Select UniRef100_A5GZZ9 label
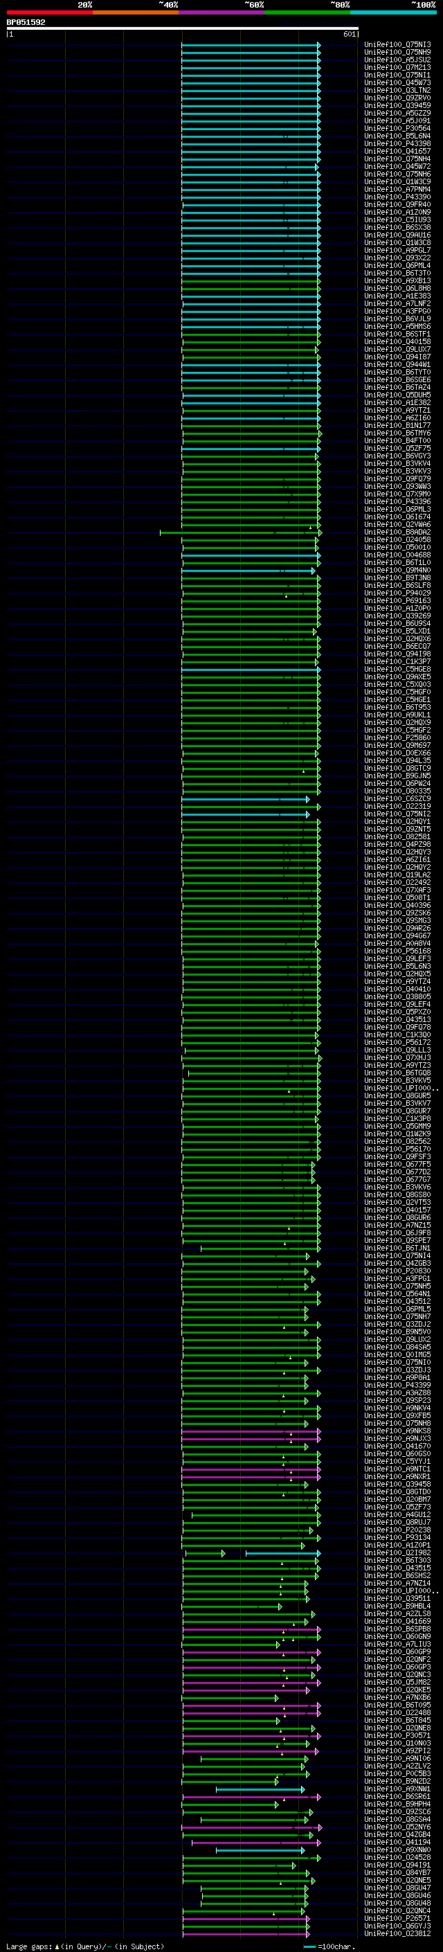The width and height of the screenshot is (443, 1952). [x=397, y=113]
